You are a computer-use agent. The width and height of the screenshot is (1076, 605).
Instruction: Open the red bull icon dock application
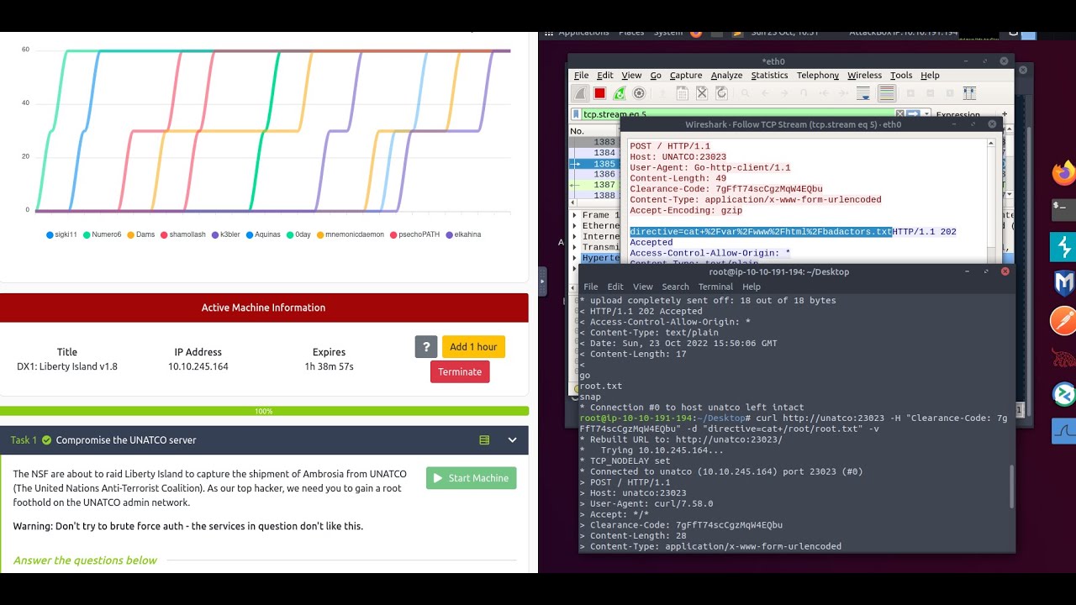pyautogui.click(x=1063, y=358)
